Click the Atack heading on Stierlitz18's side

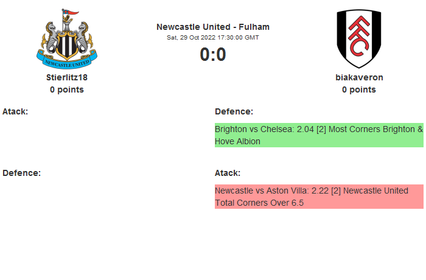coord(15,111)
